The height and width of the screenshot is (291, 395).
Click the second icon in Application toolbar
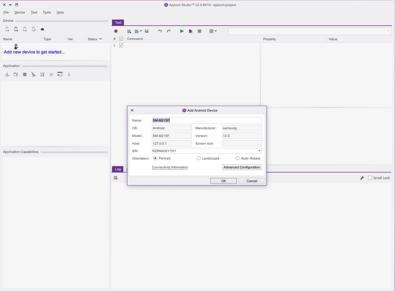tap(15, 74)
